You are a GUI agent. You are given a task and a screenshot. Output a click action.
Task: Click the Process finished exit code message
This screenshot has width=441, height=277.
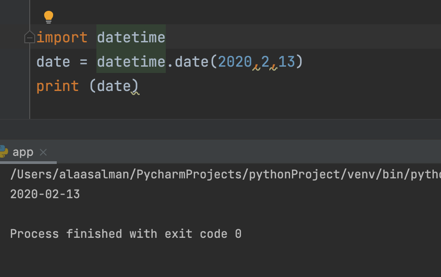pyautogui.click(x=126, y=234)
